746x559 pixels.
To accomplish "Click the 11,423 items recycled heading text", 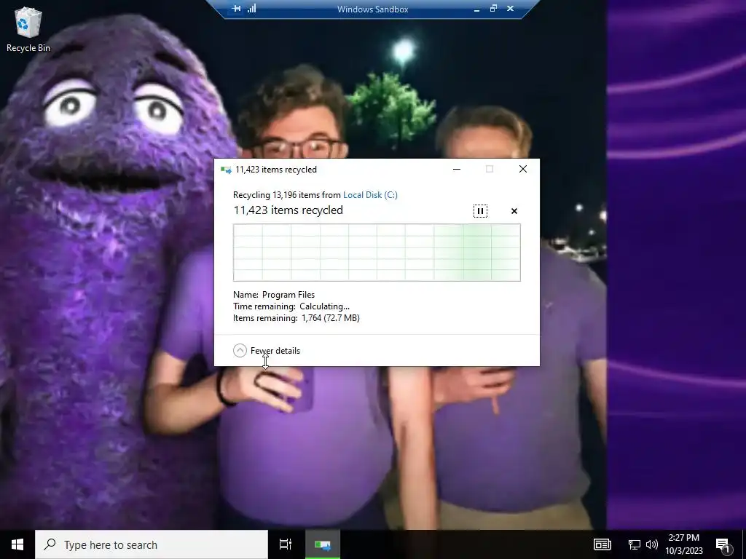I will point(288,210).
